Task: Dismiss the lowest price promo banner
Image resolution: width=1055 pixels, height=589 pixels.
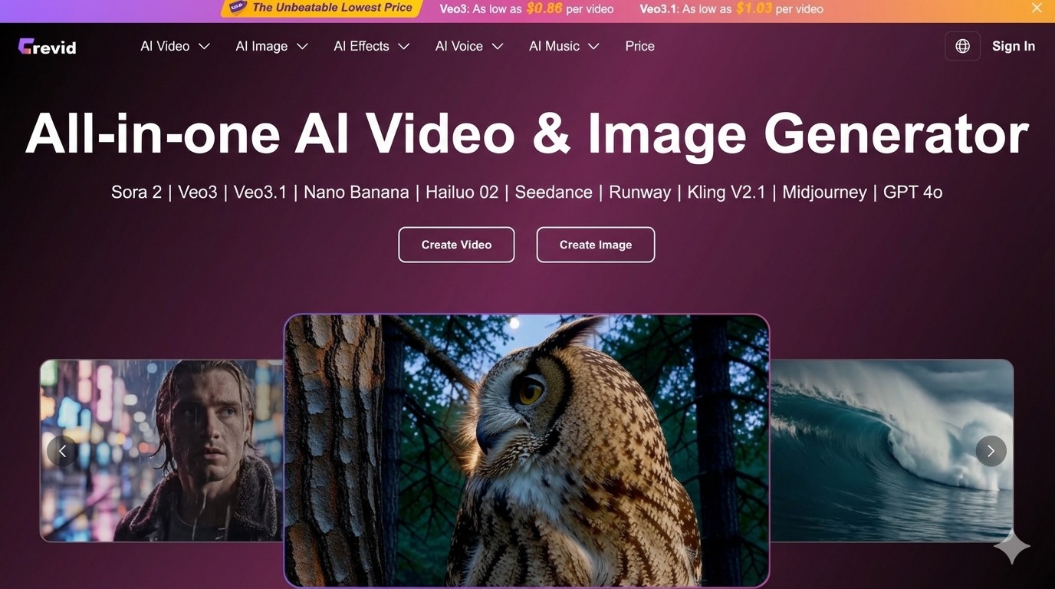Action: tap(1037, 8)
